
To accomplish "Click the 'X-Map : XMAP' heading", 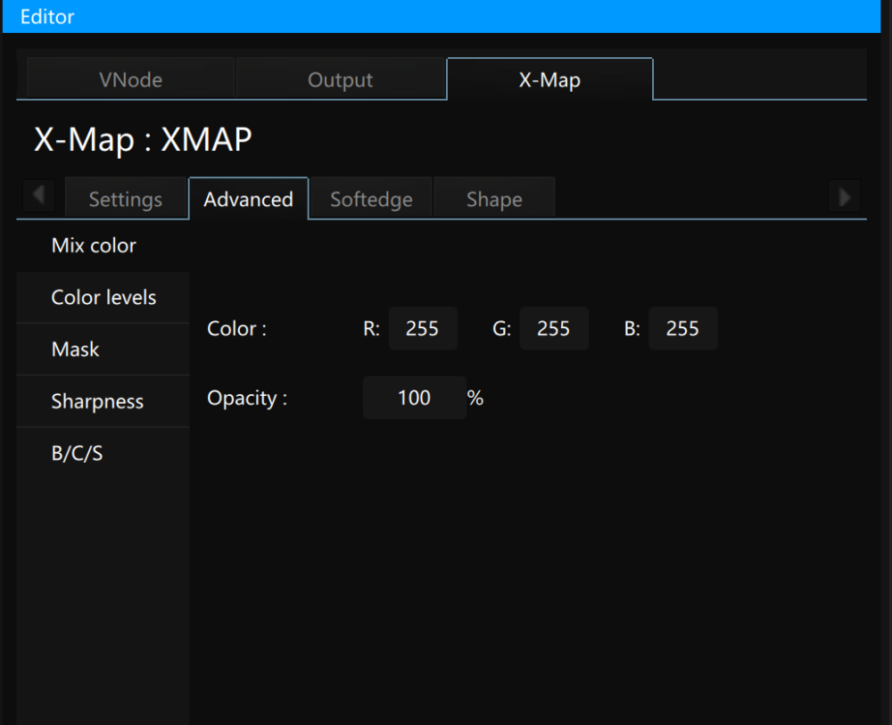I will (x=143, y=139).
